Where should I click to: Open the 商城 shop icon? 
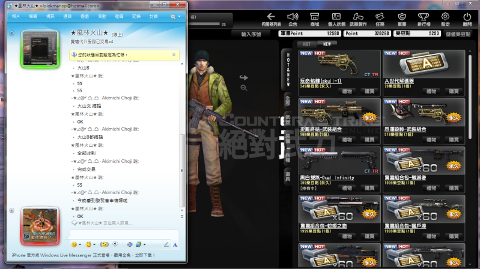[314, 17]
